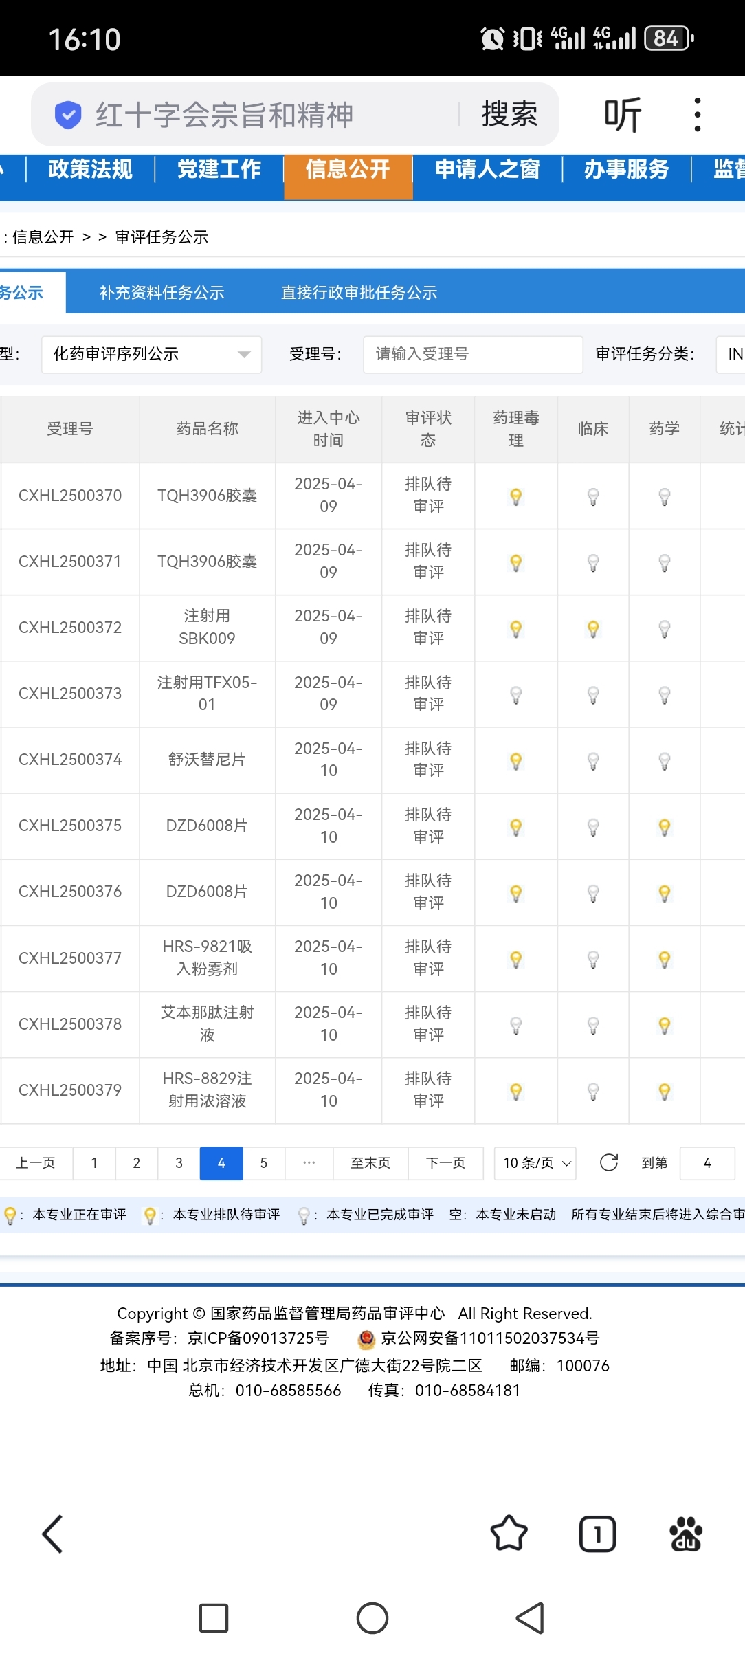Screen dimensions: 745x1658
Task: Switch to the 补充资料任务公示 tab
Action: (162, 292)
